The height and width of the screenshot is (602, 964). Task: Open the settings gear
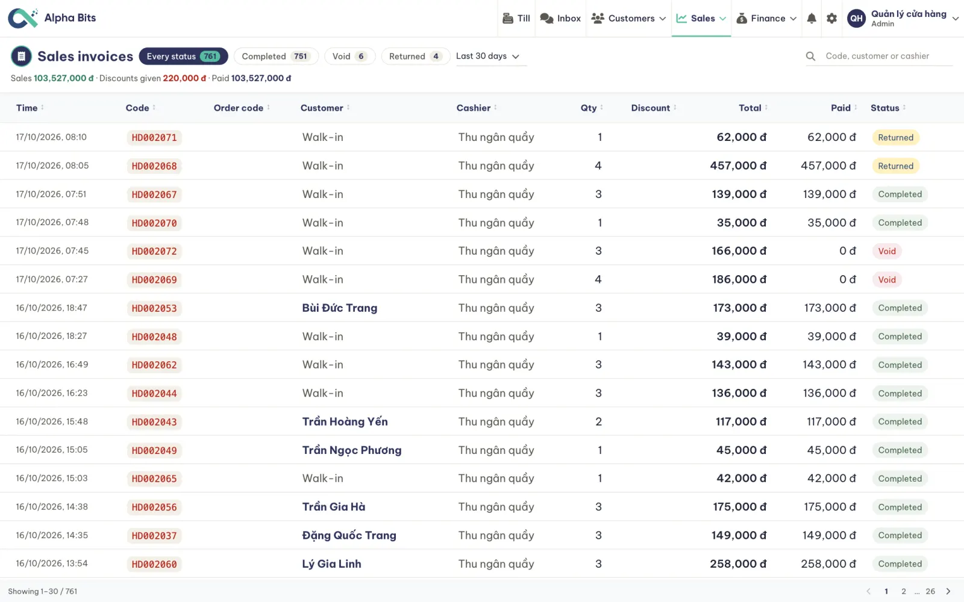[831, 19]
